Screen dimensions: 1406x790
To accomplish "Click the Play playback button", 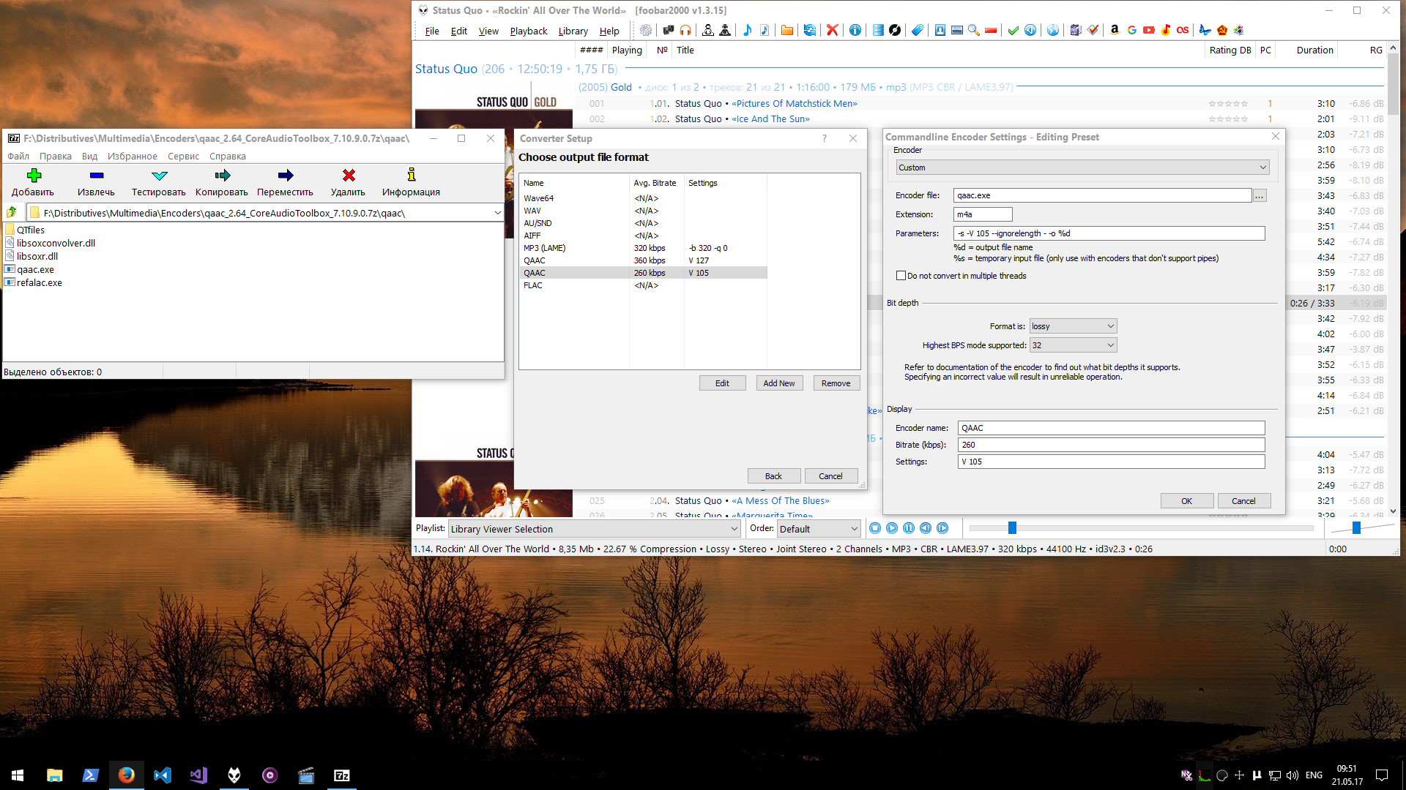I will tap(892, 528).
